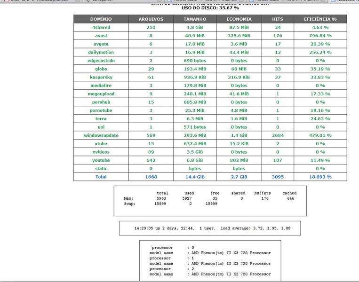
Task: Click memory cached value 646
Action: tap(291, 198)
